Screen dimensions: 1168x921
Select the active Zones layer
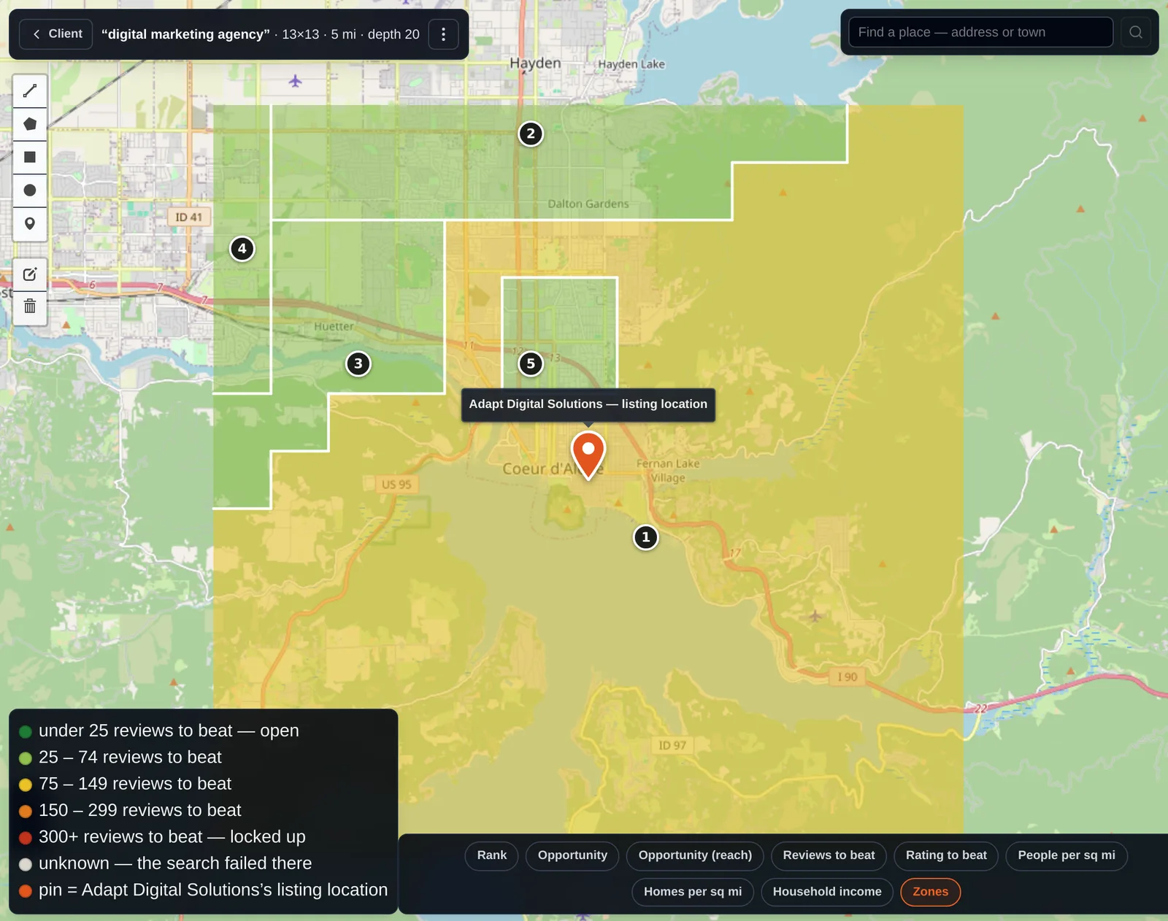coord(931,892)
